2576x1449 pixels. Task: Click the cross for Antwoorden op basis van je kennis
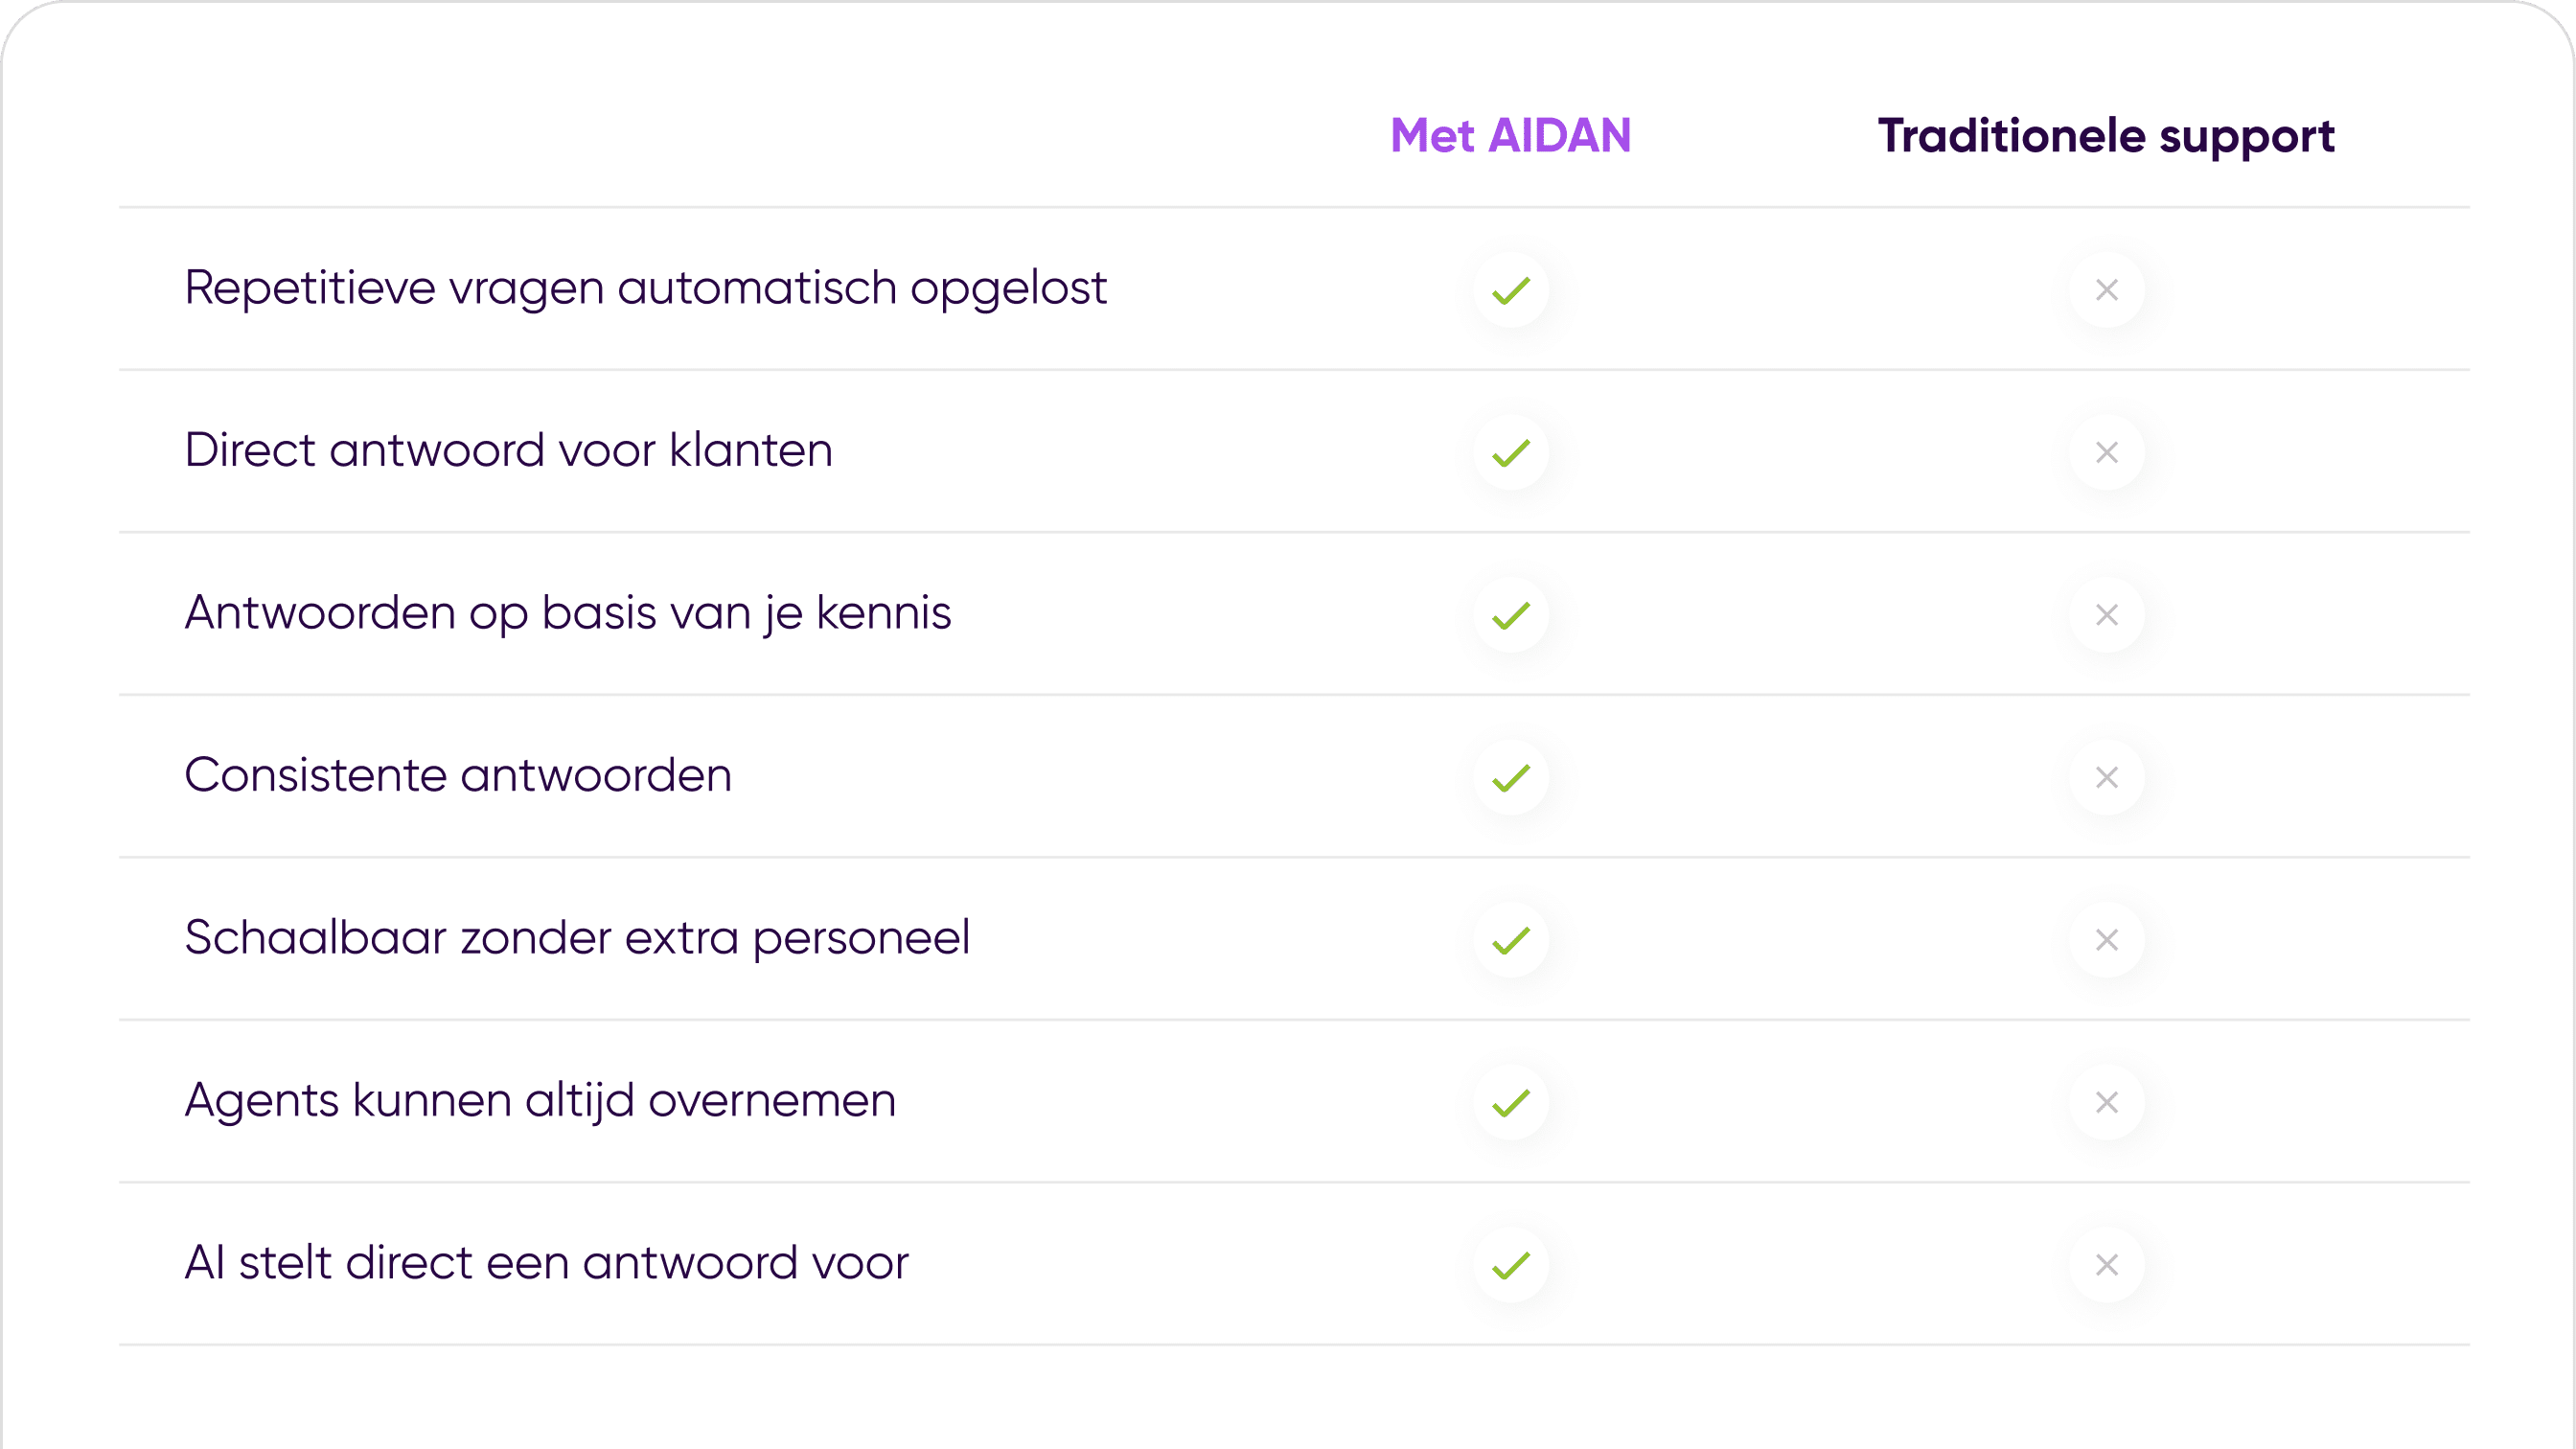[2107, 615]
